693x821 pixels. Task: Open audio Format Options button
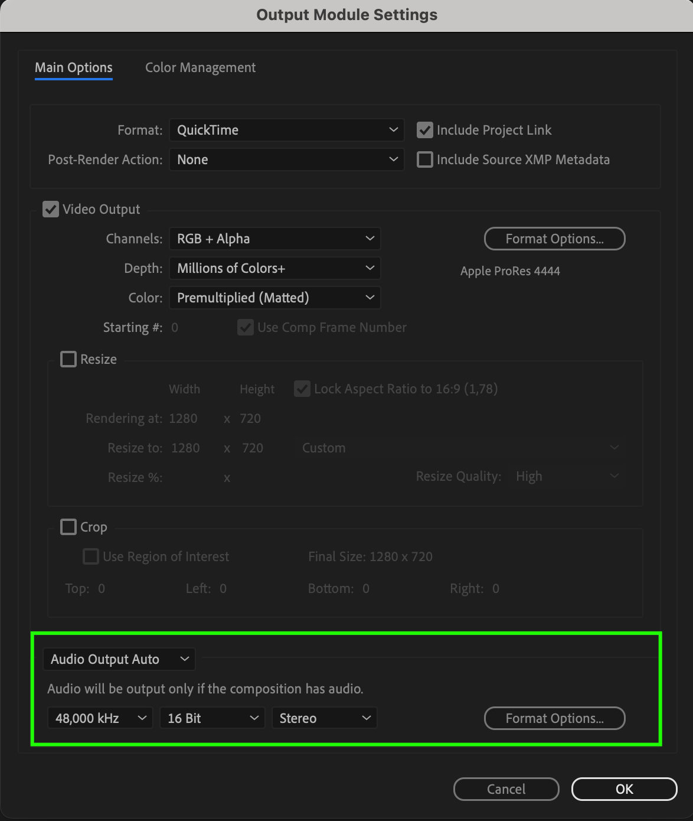click(x=555, y=718)
